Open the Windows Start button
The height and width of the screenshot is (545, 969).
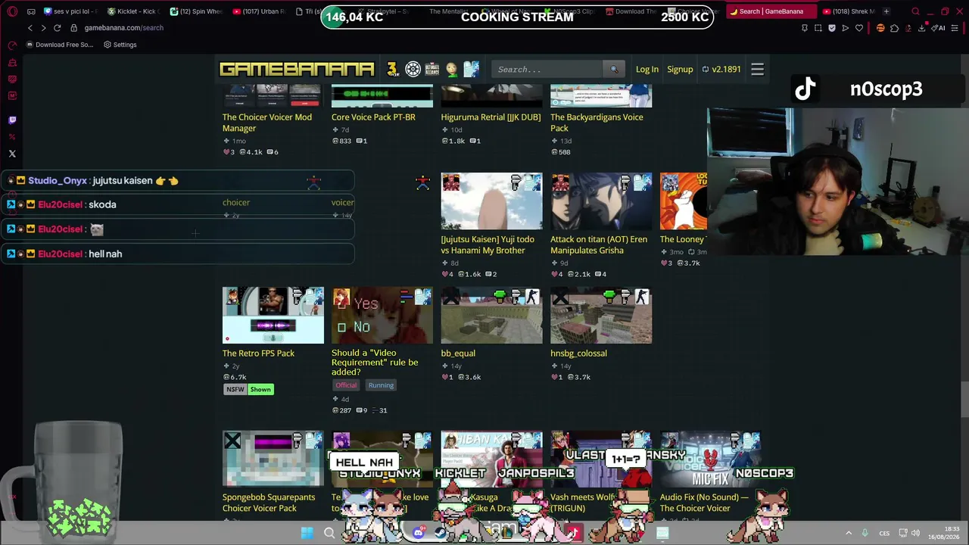tap(307, 533)
